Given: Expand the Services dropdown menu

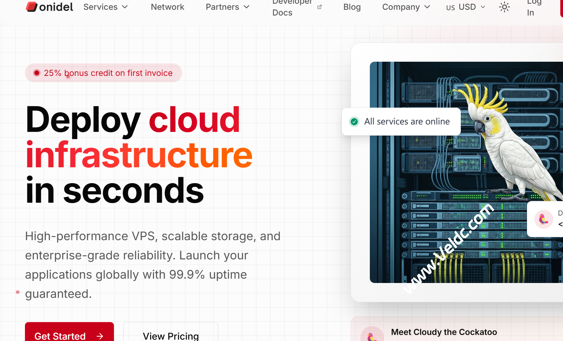Looking at the screenshot, I should click(x=106, y=7).
